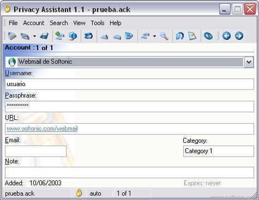Click 'auto' in the status bar

(x=96, y=194)
